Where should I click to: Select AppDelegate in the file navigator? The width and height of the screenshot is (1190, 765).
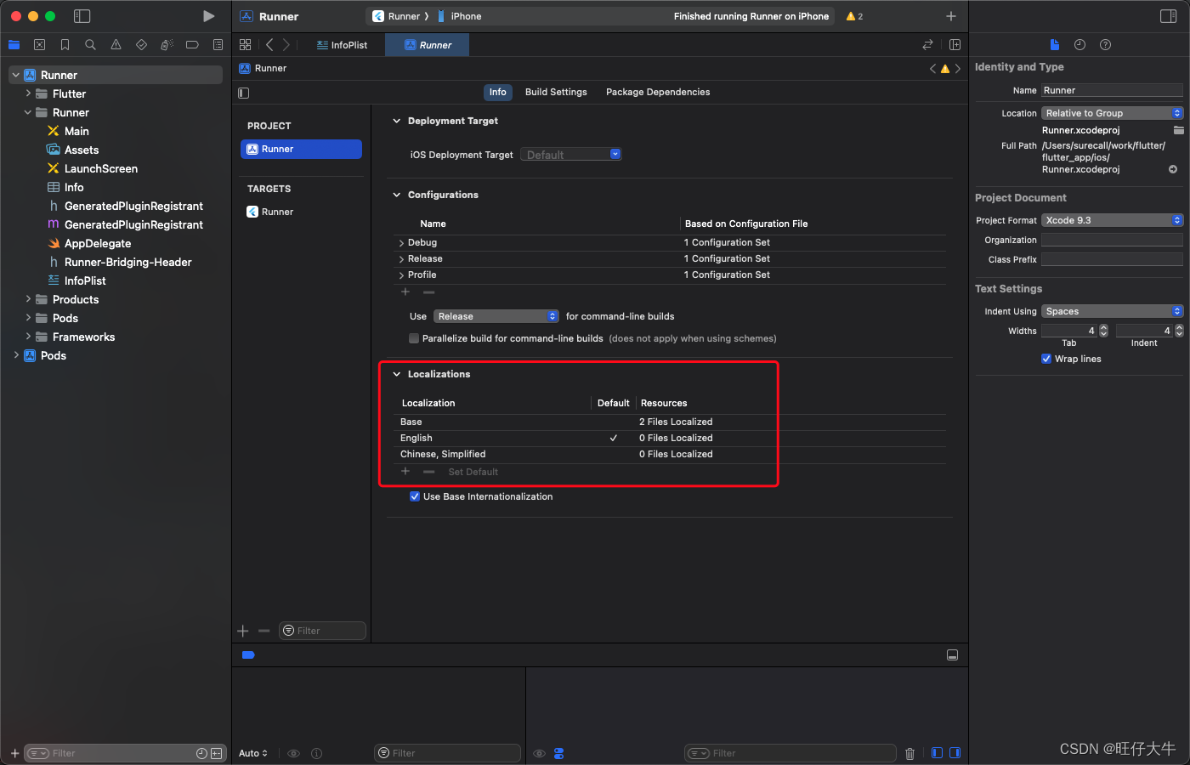pos(98,243)
